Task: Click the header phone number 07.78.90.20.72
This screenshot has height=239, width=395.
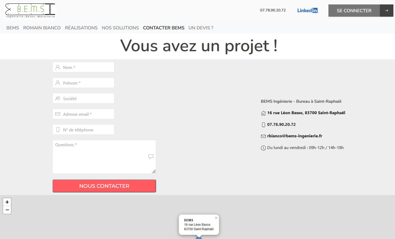Action: pyautogui.click(x=273, y=10)
